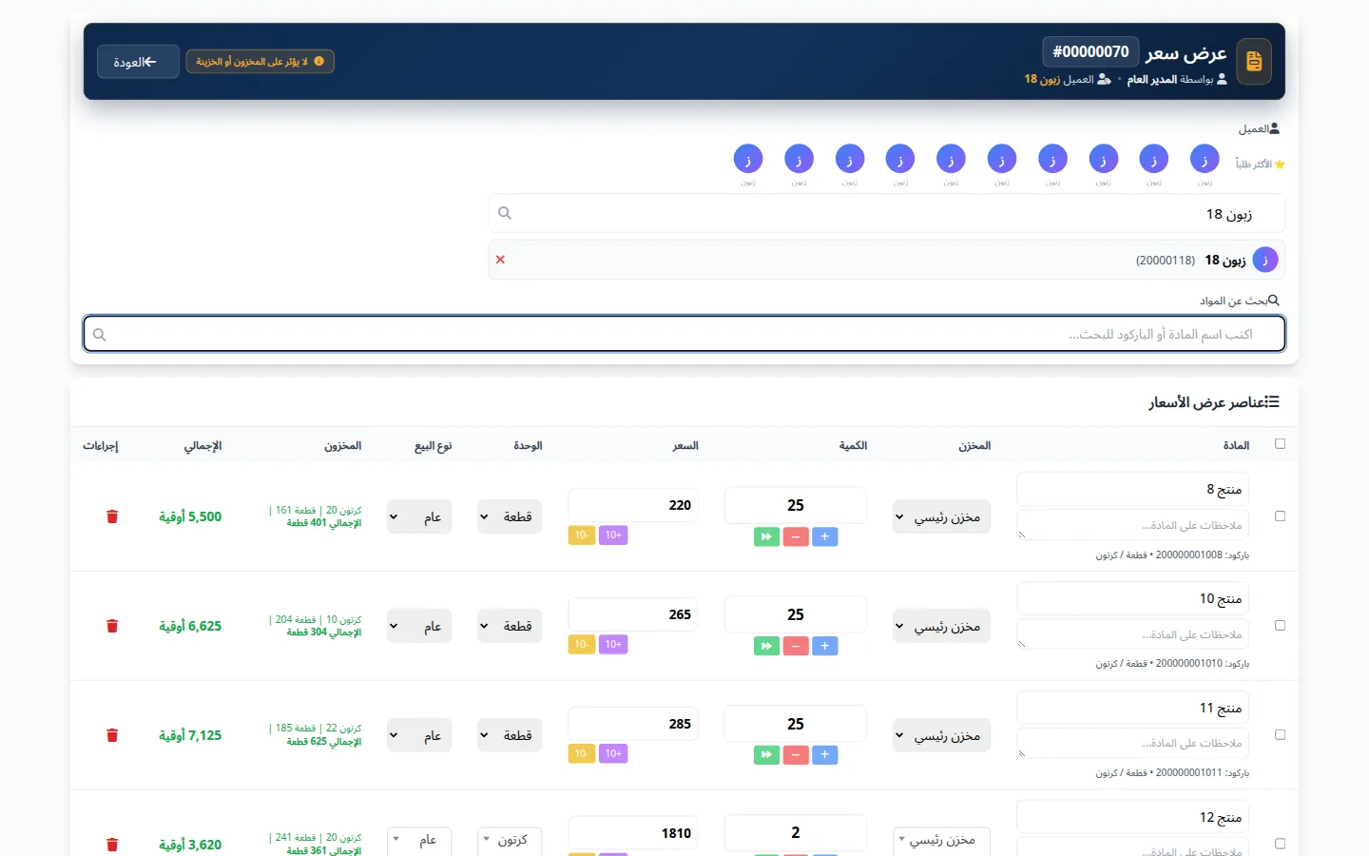This screenshot has width=1369, height=856.
Task: Click the search icon in the customer field
Action: tap(505, 213)
